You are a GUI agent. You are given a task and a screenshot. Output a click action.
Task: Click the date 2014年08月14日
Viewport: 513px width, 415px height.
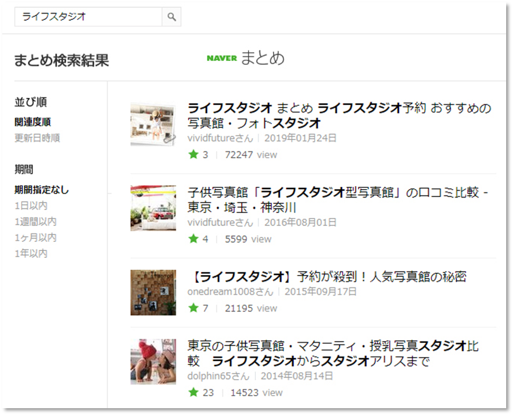click(x=297, y=376)
